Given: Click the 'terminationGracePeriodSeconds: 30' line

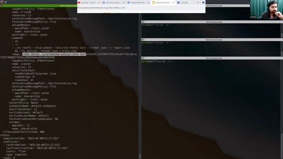Looking at the screenshot, I should pyautogui.click(x=34, y=119).
